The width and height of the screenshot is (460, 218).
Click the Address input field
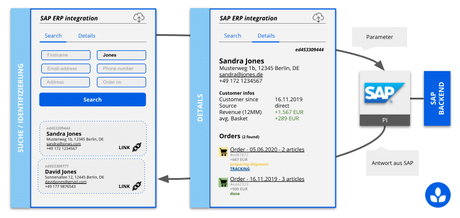(65, 82)
